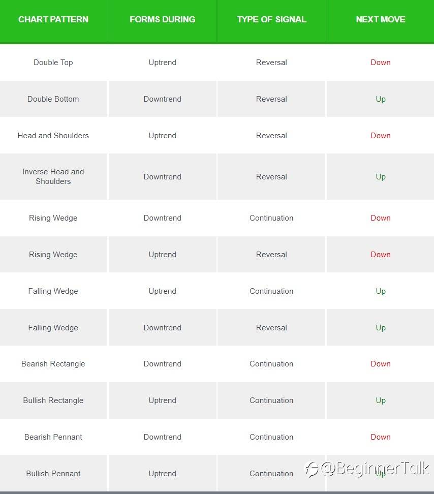
Task: Click Falling Wedge in the Uptrend row
Action: tap(53, 291)
